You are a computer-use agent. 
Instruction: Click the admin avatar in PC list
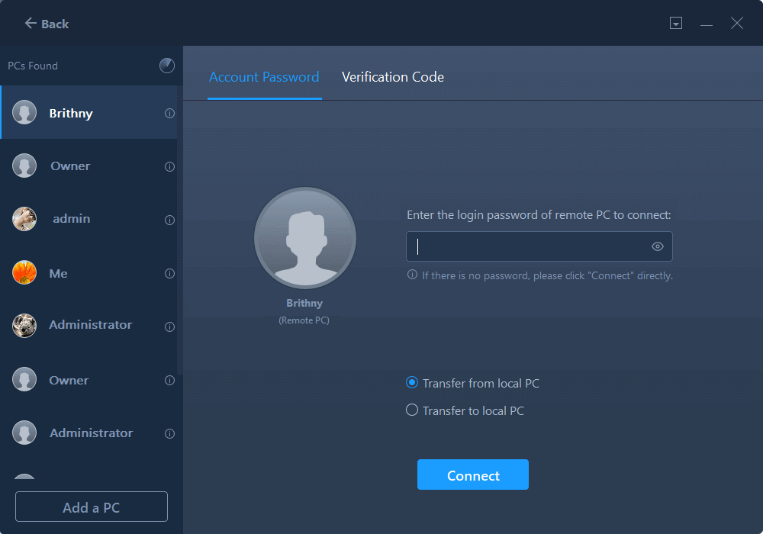[24, 219]
